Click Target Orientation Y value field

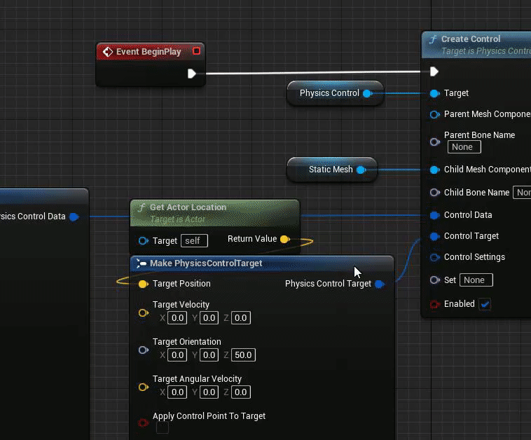pos(209,355)
